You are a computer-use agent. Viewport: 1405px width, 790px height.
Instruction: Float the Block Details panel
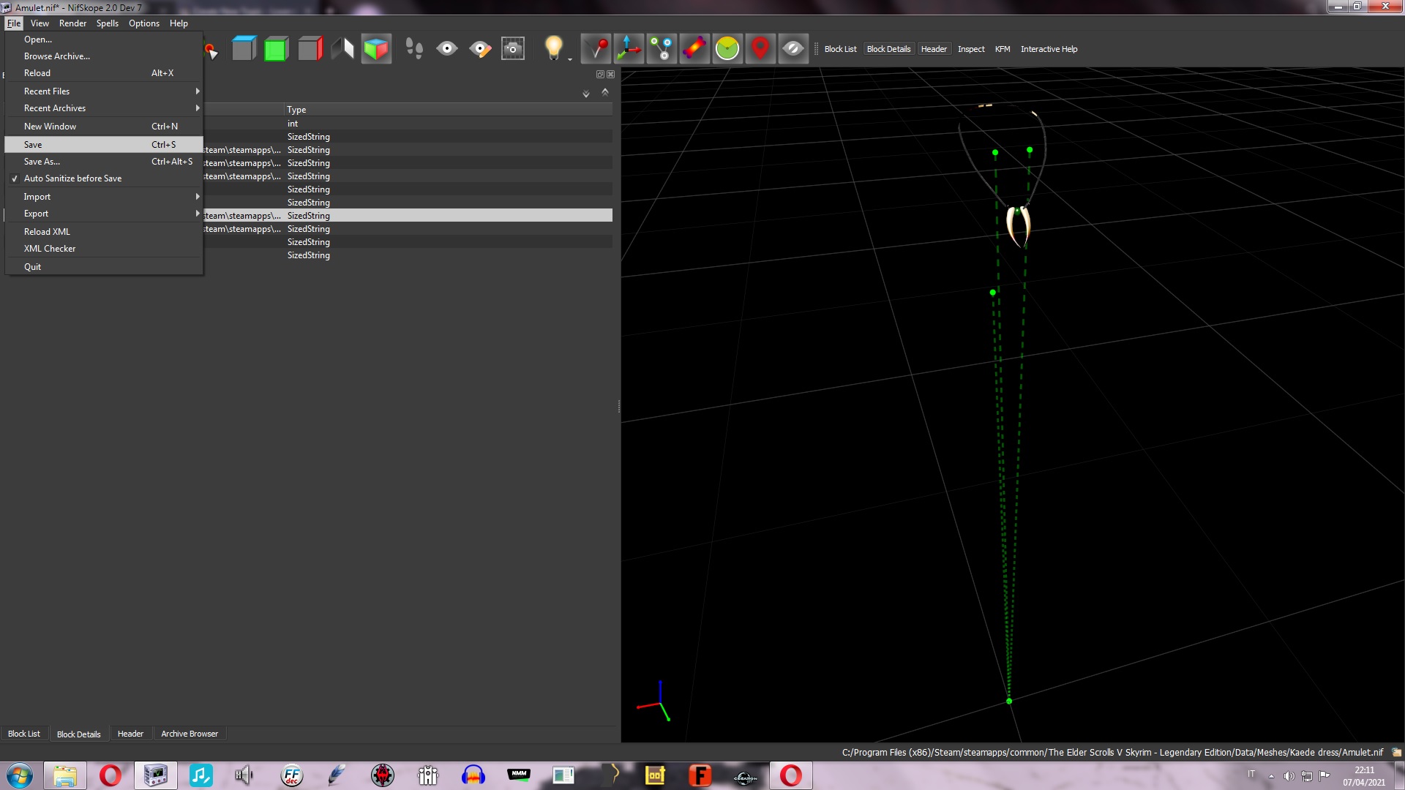600,74
